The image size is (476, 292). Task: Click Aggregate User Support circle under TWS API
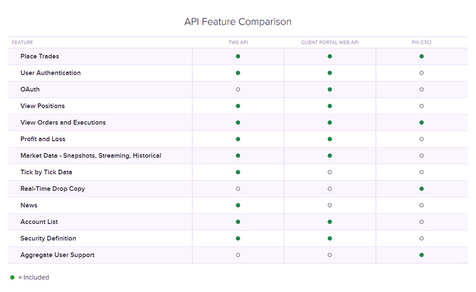point(238,255)
